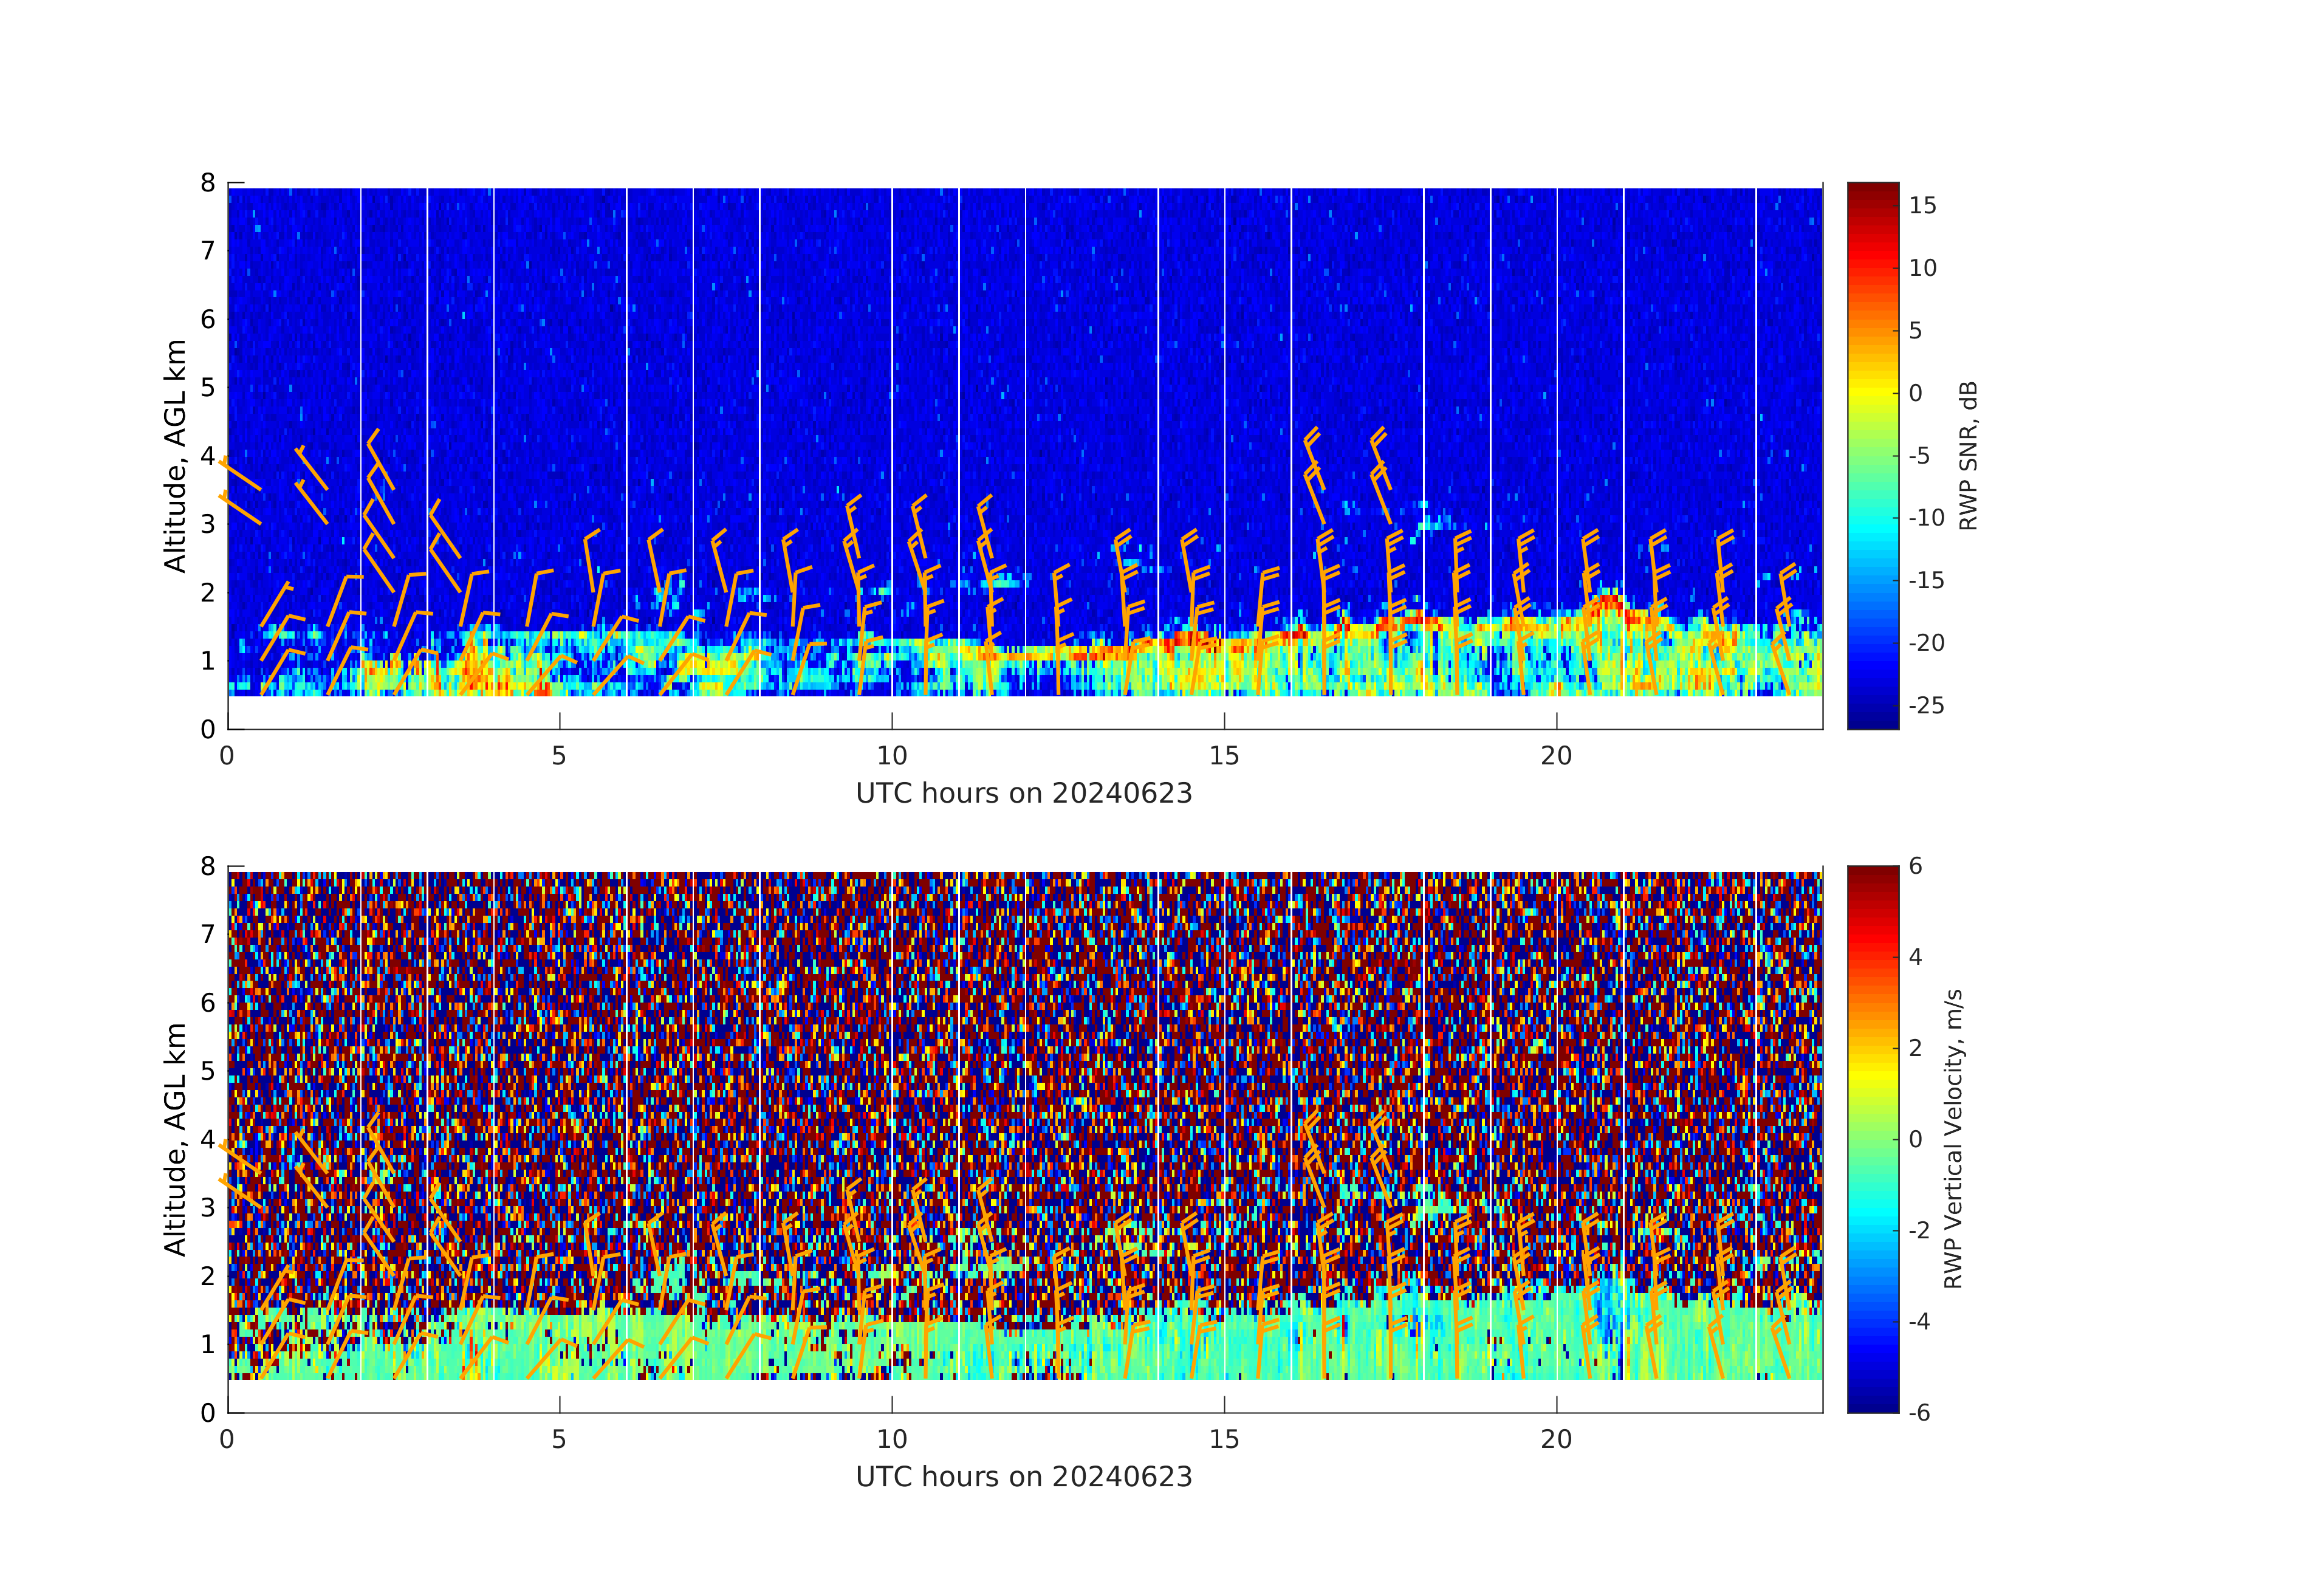Click the 0 km altitude tick on bottom plot
Screen dimensions: 2324x1595
click(208, 1413)
